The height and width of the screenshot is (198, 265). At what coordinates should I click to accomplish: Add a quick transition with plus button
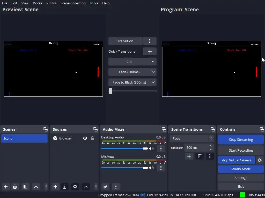150,51
